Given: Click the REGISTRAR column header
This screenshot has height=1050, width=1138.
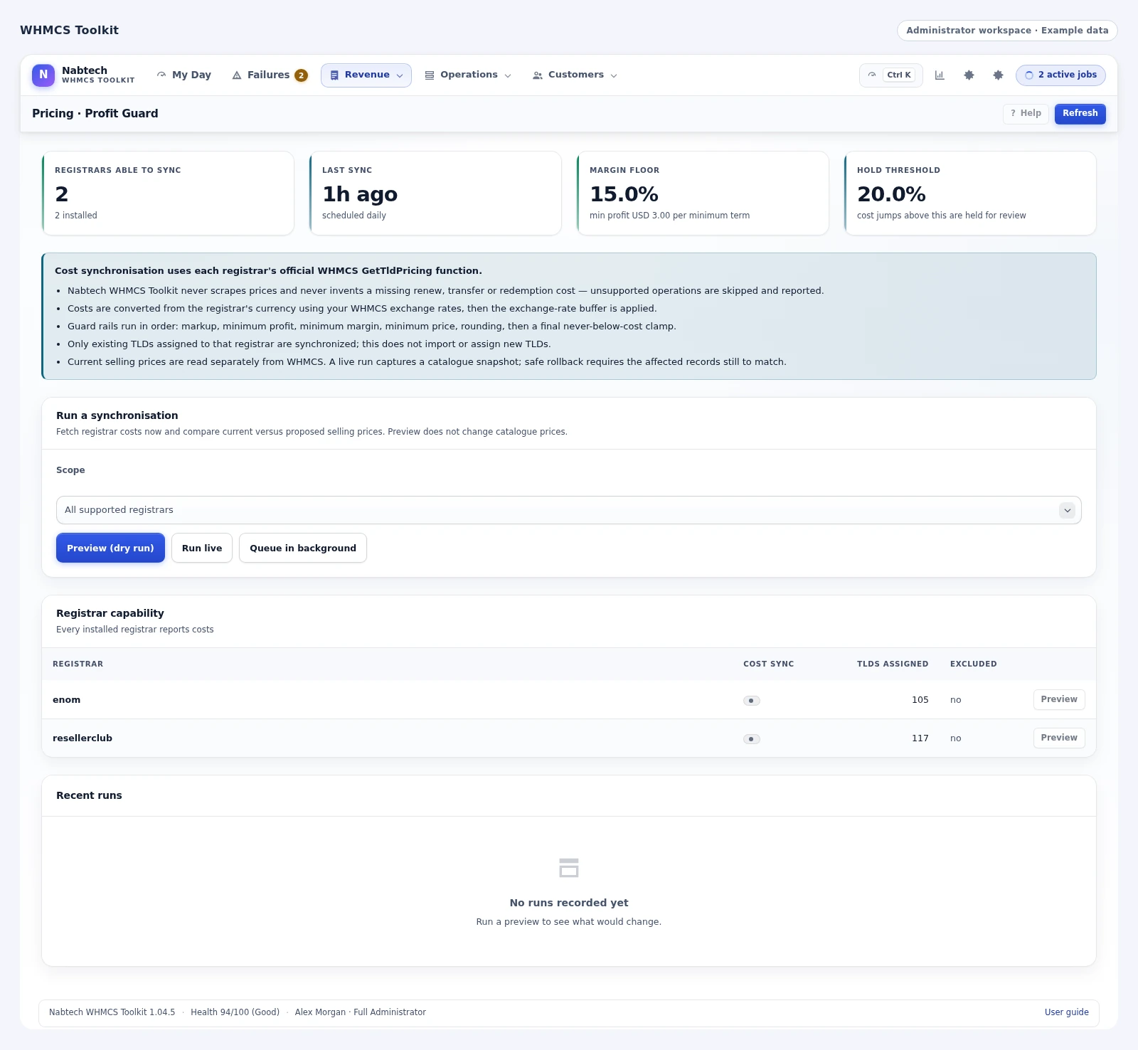Looking at the screenshot, I should (x=78, y=664).
